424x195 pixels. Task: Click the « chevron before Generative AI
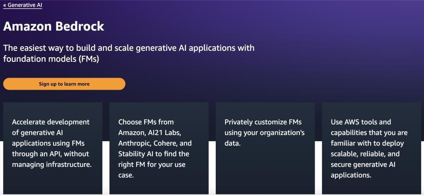point(5,5)
